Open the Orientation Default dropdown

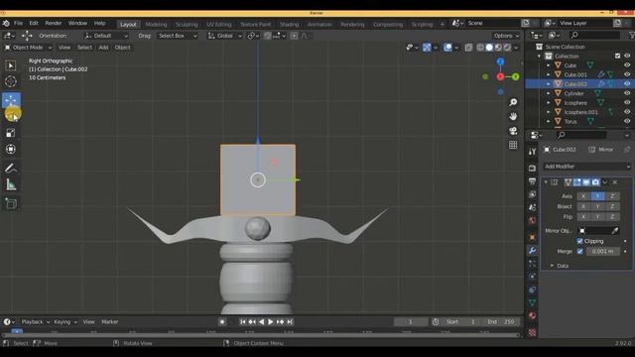105,36
